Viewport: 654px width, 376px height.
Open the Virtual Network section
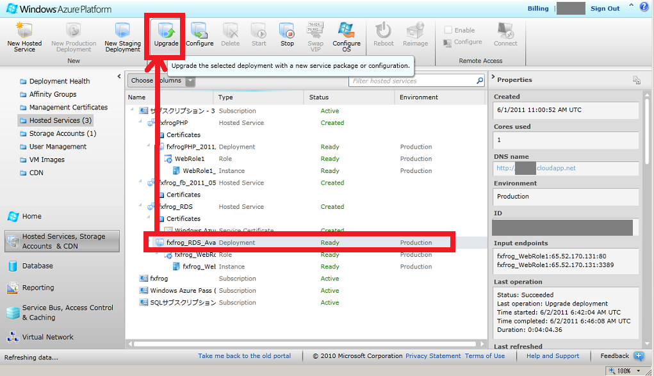point(47,337)
